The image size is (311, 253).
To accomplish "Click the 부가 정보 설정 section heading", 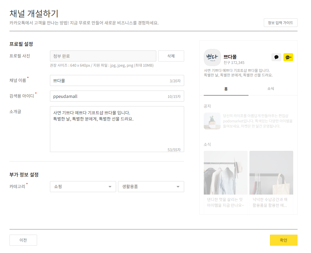I will 24,175.
